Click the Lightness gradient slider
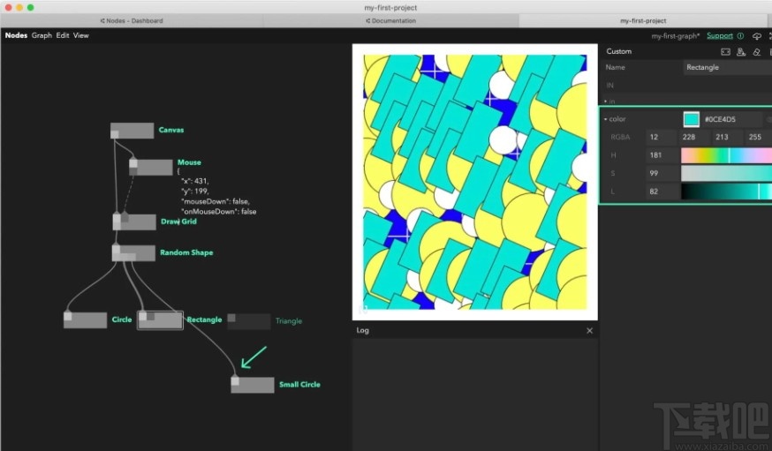Screen dimensions: 772x451 [x=726, y=192]
